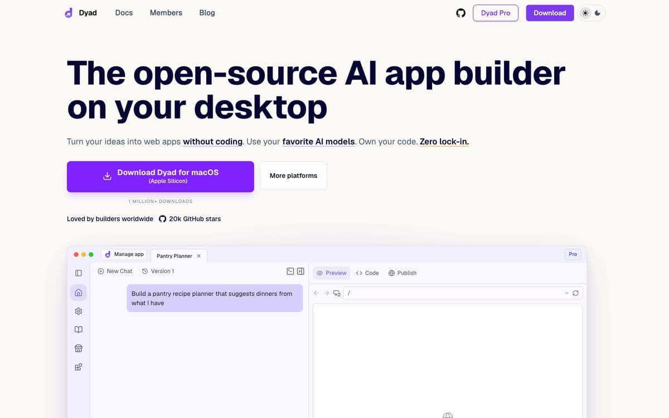This screenshot has width=669, height=418.
Task: Open the GitHub repository icon in header
Action: coord(460,13)
